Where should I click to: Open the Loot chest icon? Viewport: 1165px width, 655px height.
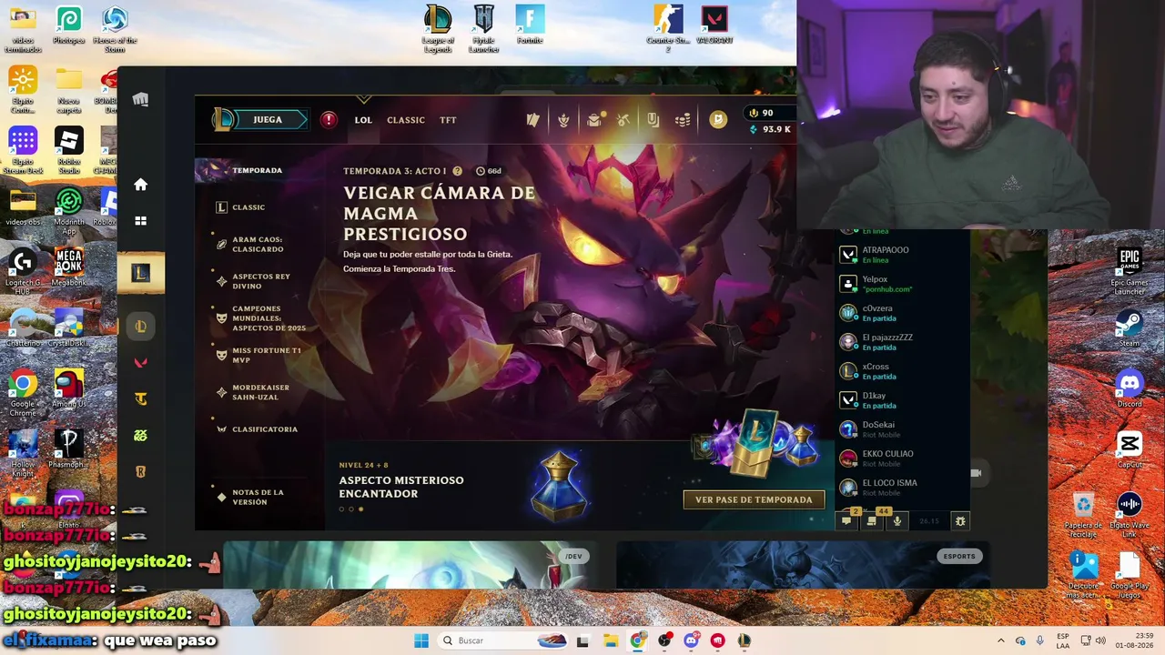point(593,120)
